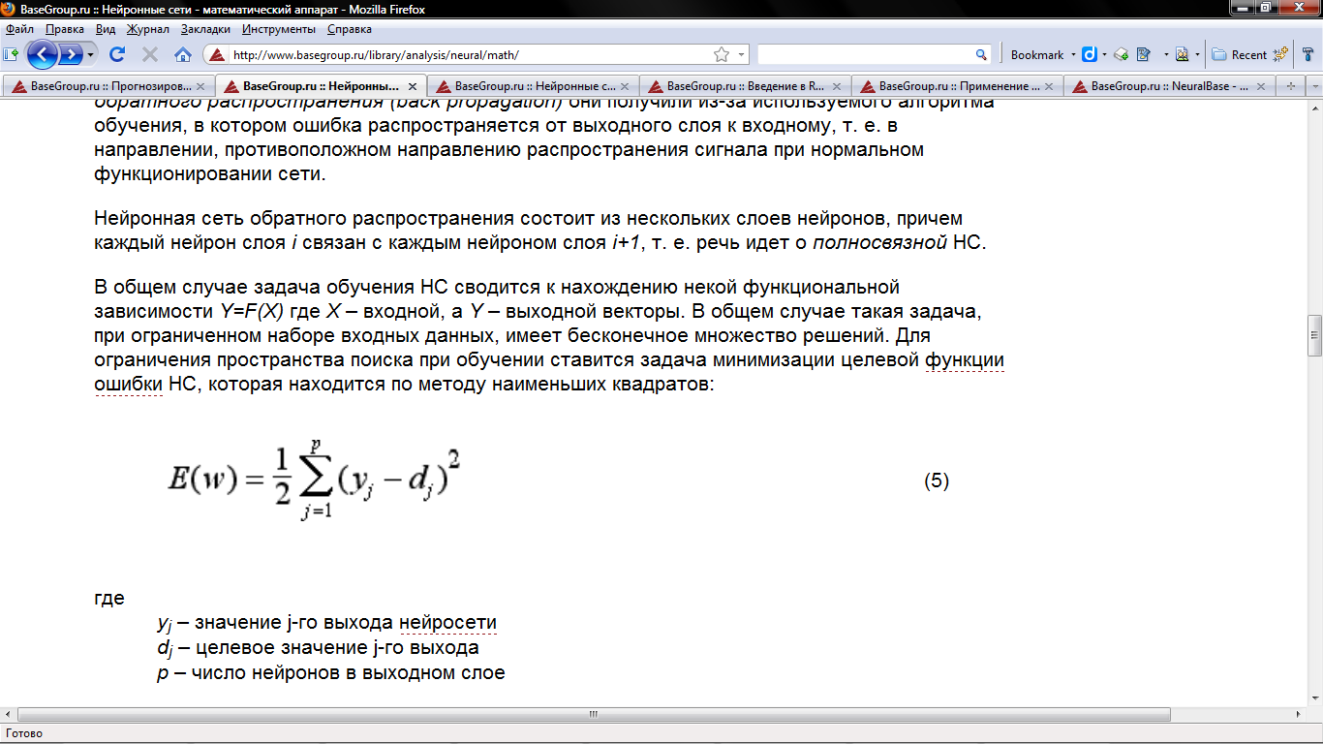
Task: Click the image-viewer toolbar icon
Action: (1183, 55)
